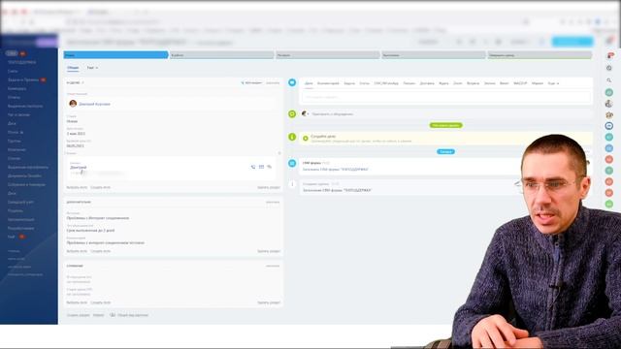Click 'Удалить раздел' in 'Дополнительно' section
621x349 pixels.
(x=269, y=251)
